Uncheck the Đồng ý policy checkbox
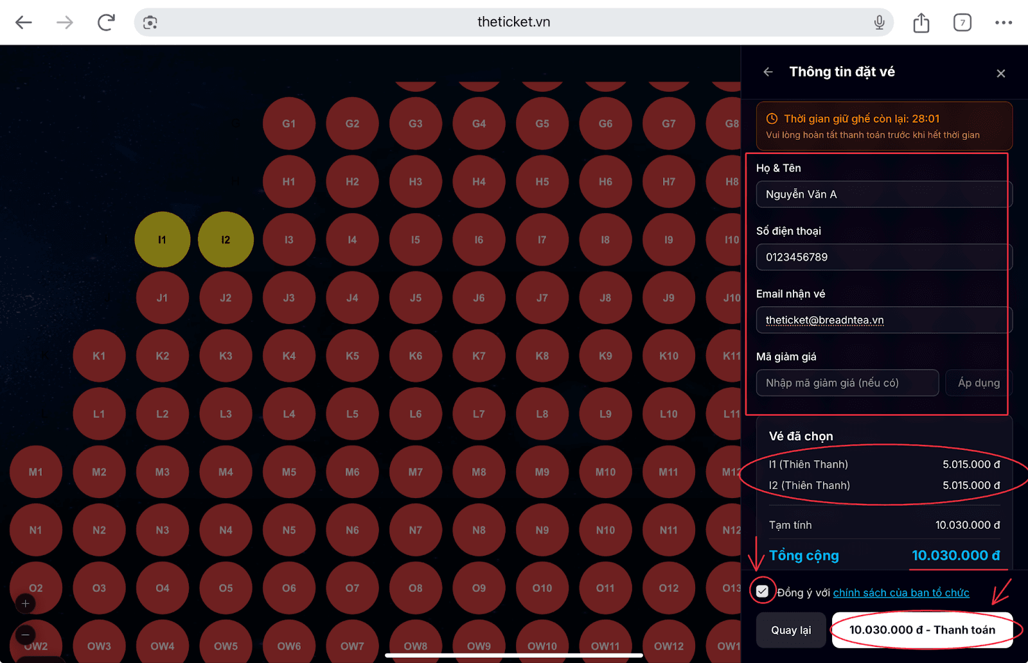Image resolution: width=1028 pixels, height=663 pixels. 762,591
